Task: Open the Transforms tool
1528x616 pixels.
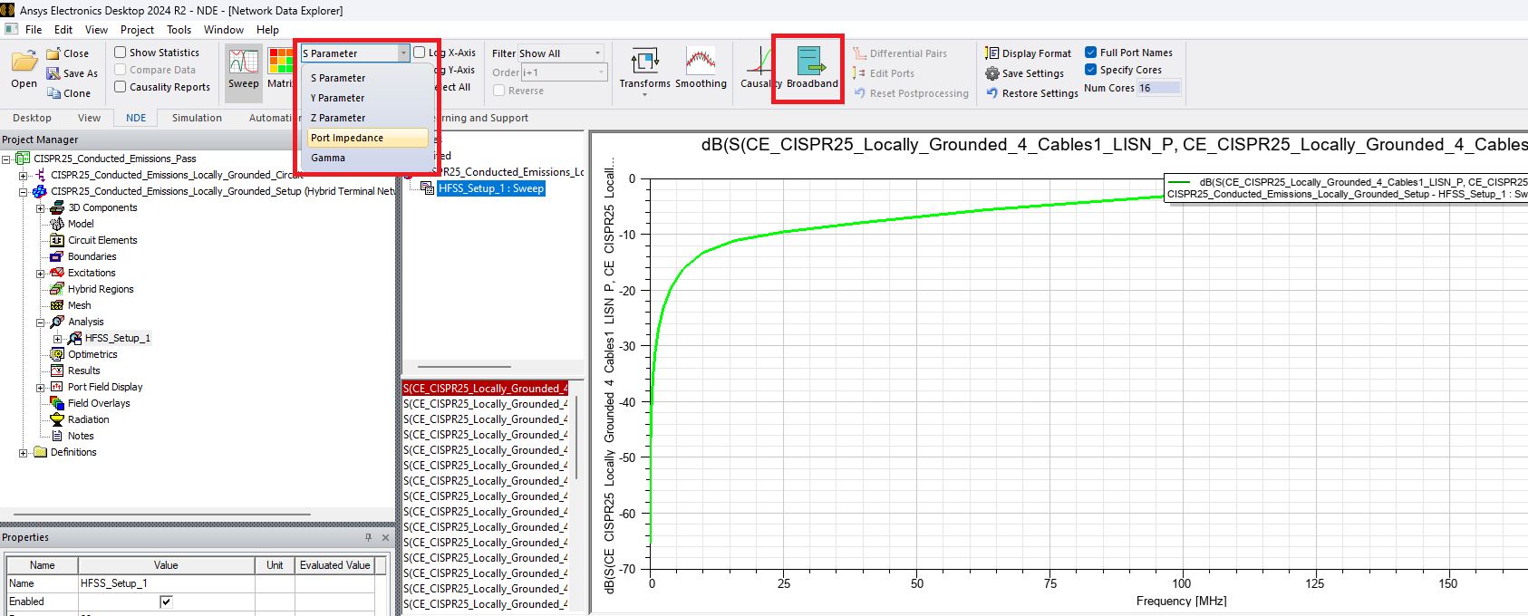Action: [x=645, y=62]
